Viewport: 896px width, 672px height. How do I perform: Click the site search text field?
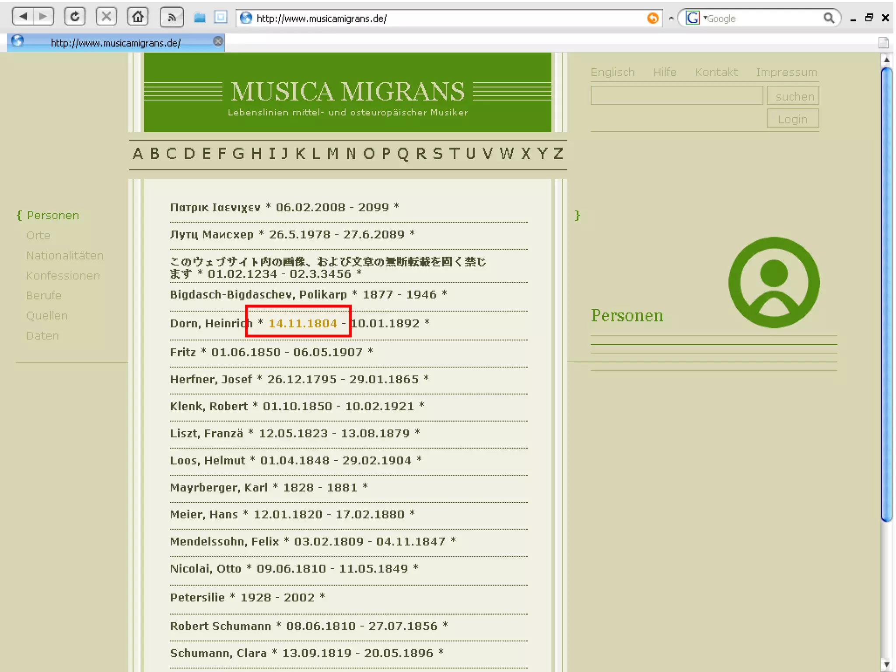point(676,95)
